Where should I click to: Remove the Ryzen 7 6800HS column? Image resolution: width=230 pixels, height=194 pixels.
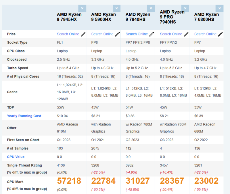click(x=220, y=8)
